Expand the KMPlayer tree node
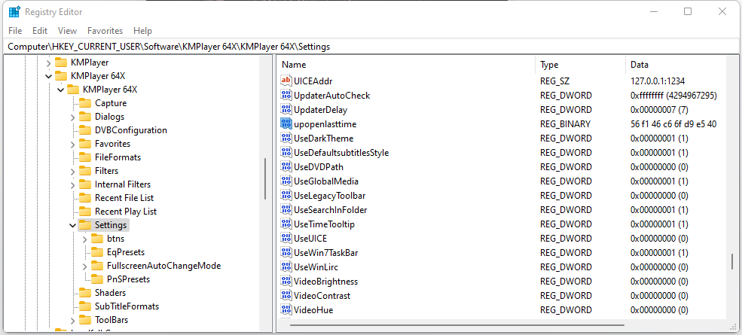742x335 pixels. click(48, 62)
